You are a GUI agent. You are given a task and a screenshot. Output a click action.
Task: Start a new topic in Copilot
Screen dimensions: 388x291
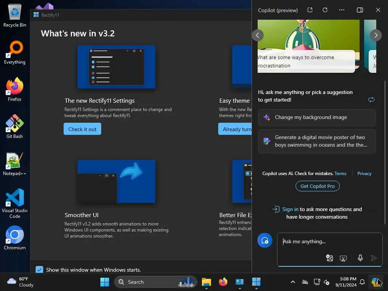(265, 241)
